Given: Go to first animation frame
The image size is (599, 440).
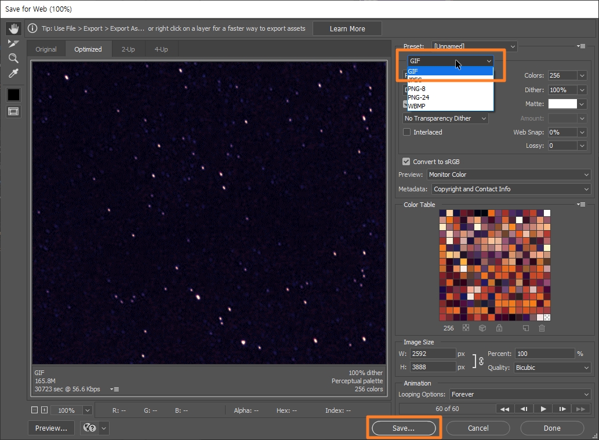Looking at the screenshot, I should (x=504, y=409).
